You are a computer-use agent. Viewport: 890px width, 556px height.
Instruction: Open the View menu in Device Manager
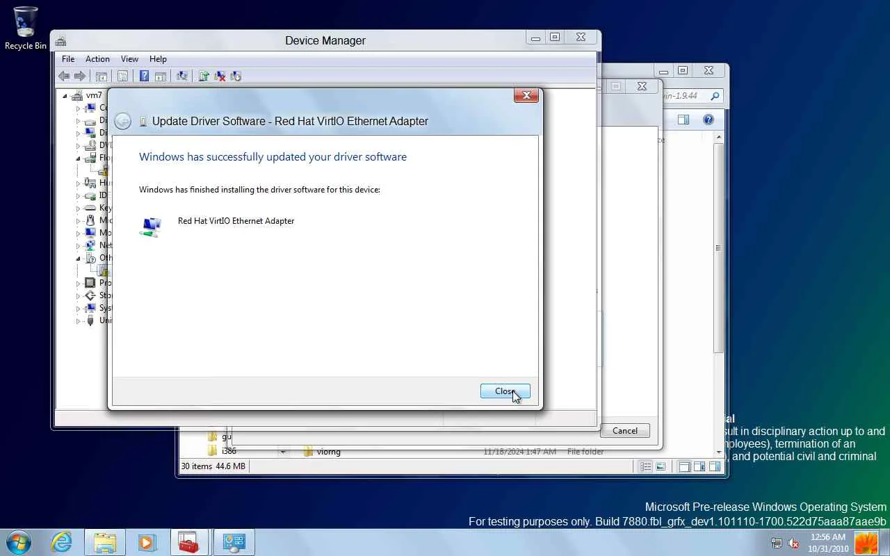[x=129, y=59]
